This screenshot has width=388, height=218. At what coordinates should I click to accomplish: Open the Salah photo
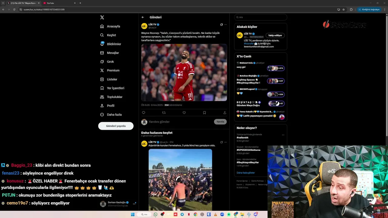click(x=184, y=72)
